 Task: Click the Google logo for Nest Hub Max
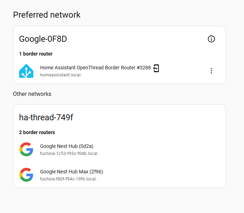point(26,175)
